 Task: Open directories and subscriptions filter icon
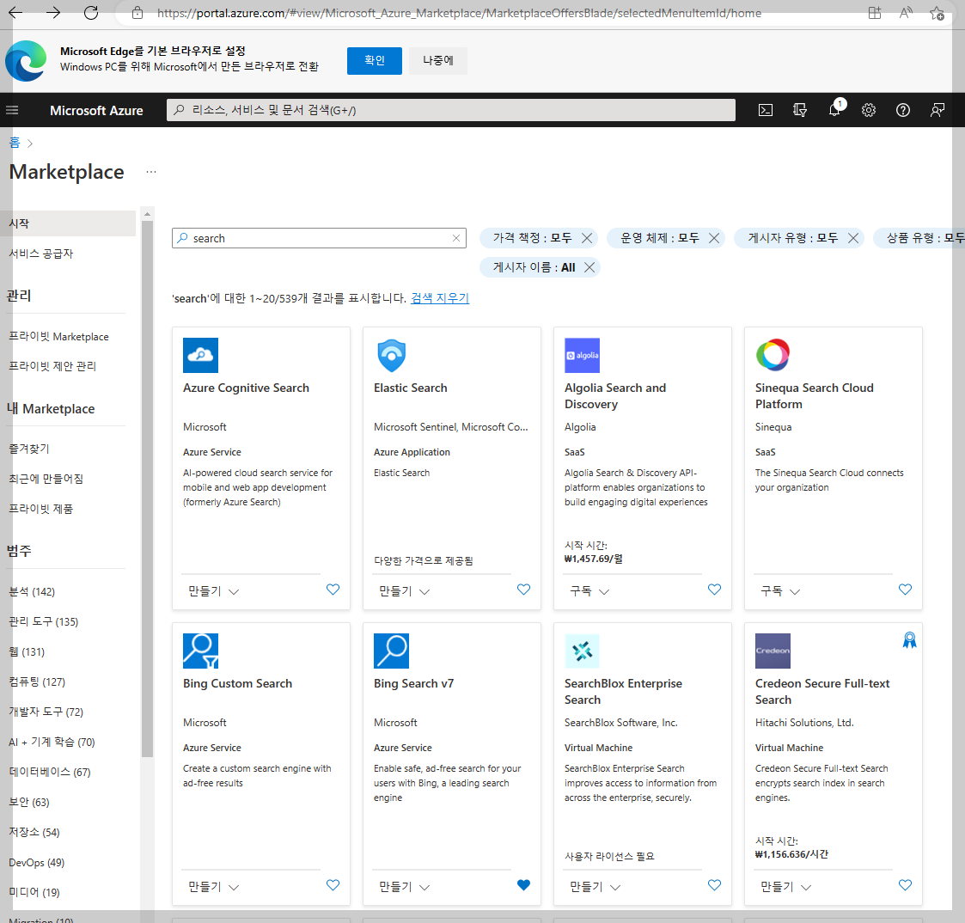point(799,110)
